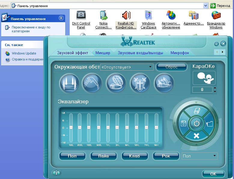Delete equalizer preset with X icon
The width and height of the screenshot is (234, 179).
pyautogui.click(x=196, y=136)
